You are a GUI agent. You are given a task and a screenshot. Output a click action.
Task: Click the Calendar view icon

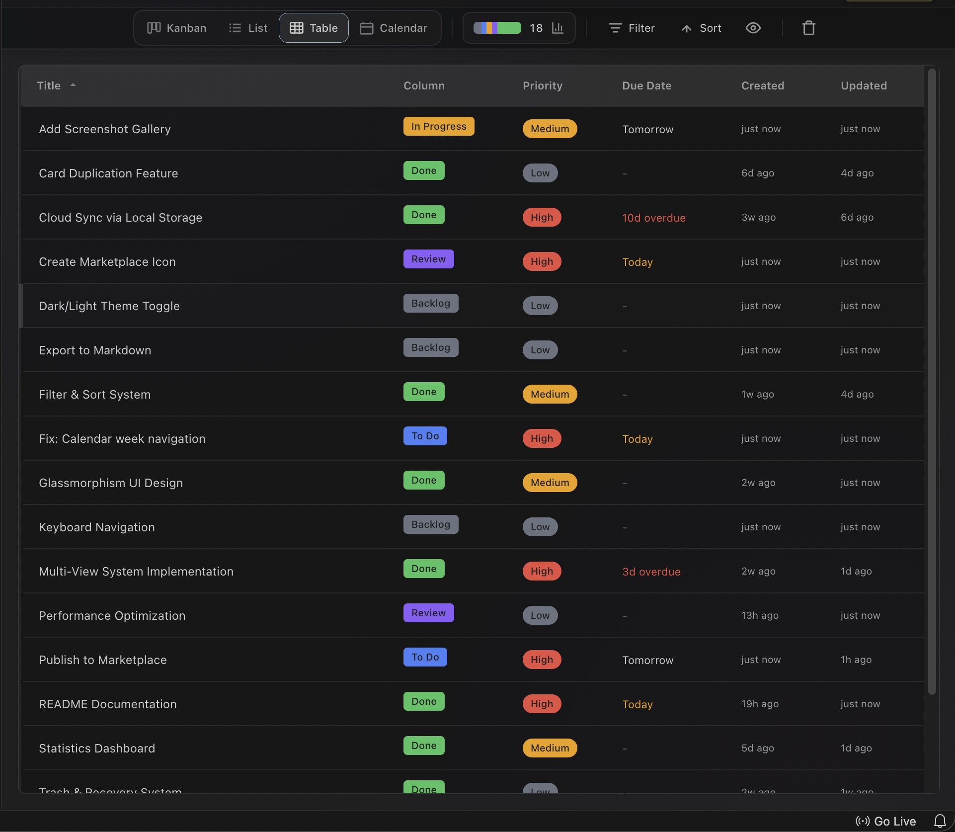tap(367, 28)
